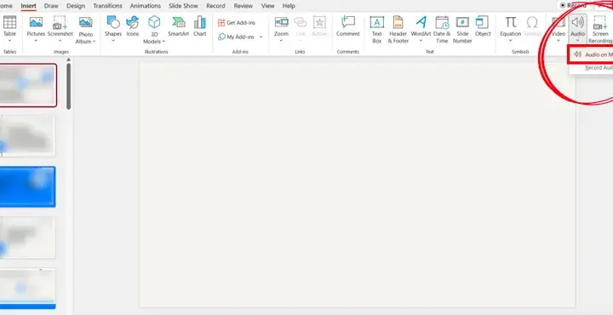Switch to the Design tab
Screen dimensions: 613x315
point(76,6)
